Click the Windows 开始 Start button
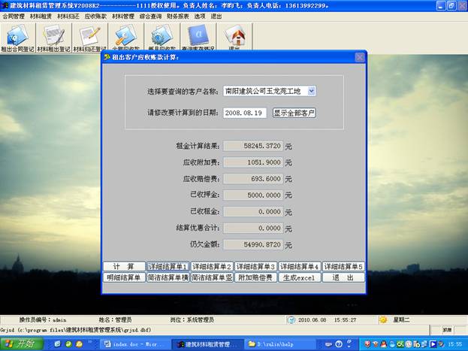Viewport: 468px width, 351px height. (21, 344)
